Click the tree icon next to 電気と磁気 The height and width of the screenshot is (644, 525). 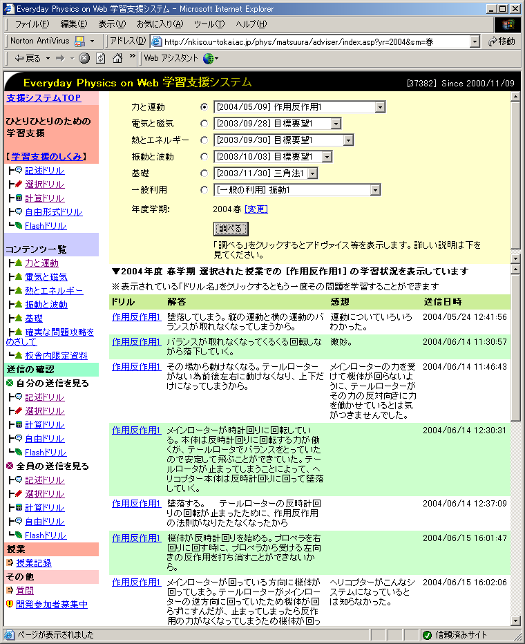[x=19, y=277]
